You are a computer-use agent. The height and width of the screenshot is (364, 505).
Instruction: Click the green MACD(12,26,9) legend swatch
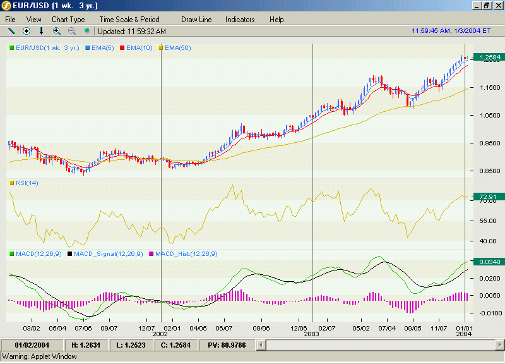click(12, 254)
